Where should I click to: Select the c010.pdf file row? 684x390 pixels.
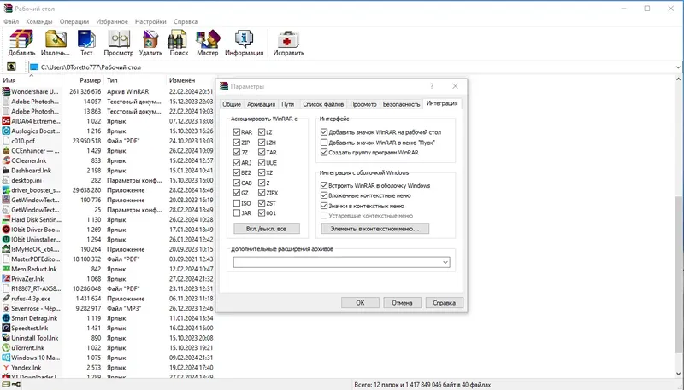tap(108, 141)
